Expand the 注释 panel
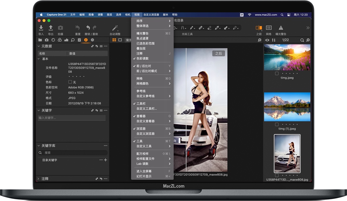 [x=38, y=179]
